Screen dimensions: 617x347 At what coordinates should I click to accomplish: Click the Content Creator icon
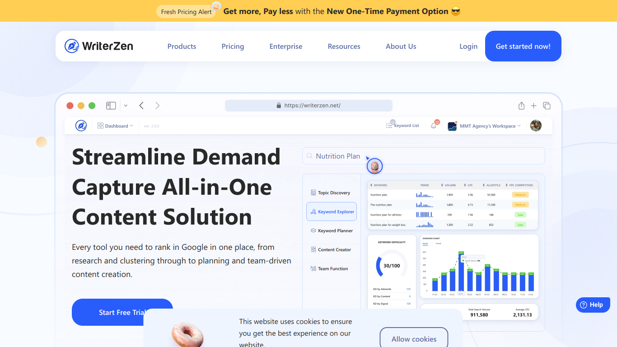(x=313, y=249)
